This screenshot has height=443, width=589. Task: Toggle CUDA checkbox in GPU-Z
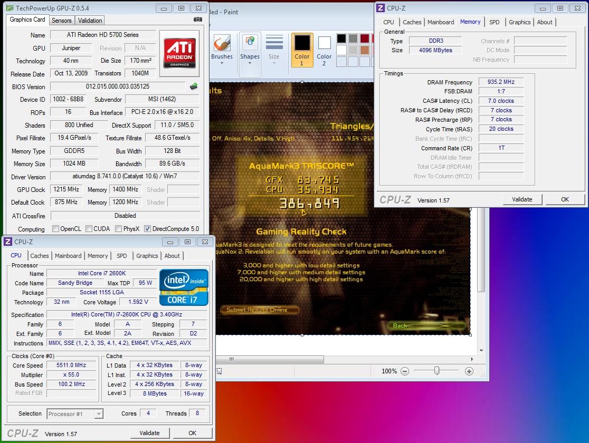pyautogui.click(x=89, y=229)
